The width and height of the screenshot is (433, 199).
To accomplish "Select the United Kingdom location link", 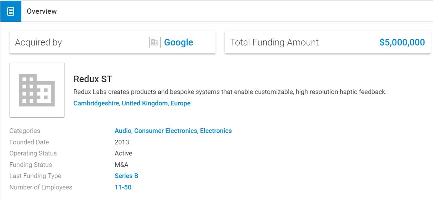I will [145, 104].
